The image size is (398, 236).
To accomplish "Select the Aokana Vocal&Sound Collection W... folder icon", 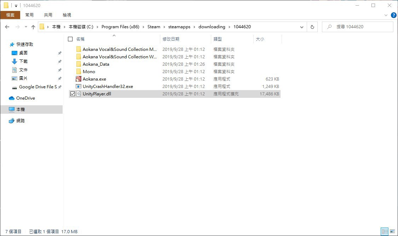I will point(79,57).
